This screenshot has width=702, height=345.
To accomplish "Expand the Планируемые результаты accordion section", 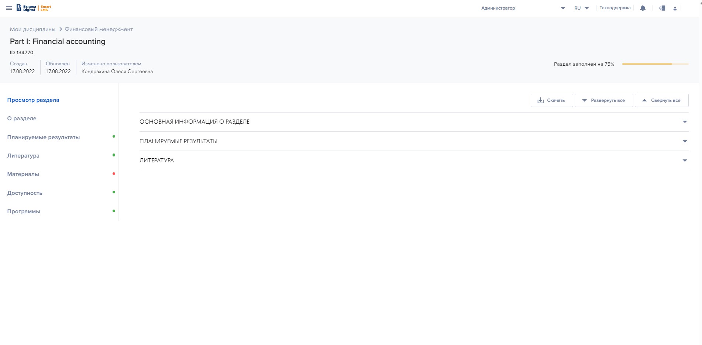I will (x=413, y=141).
